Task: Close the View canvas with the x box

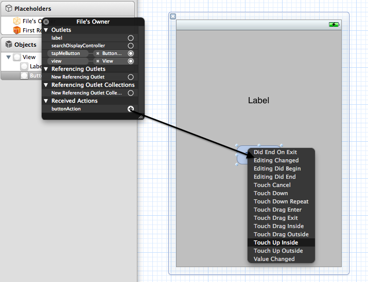Action: pos(173,16)
